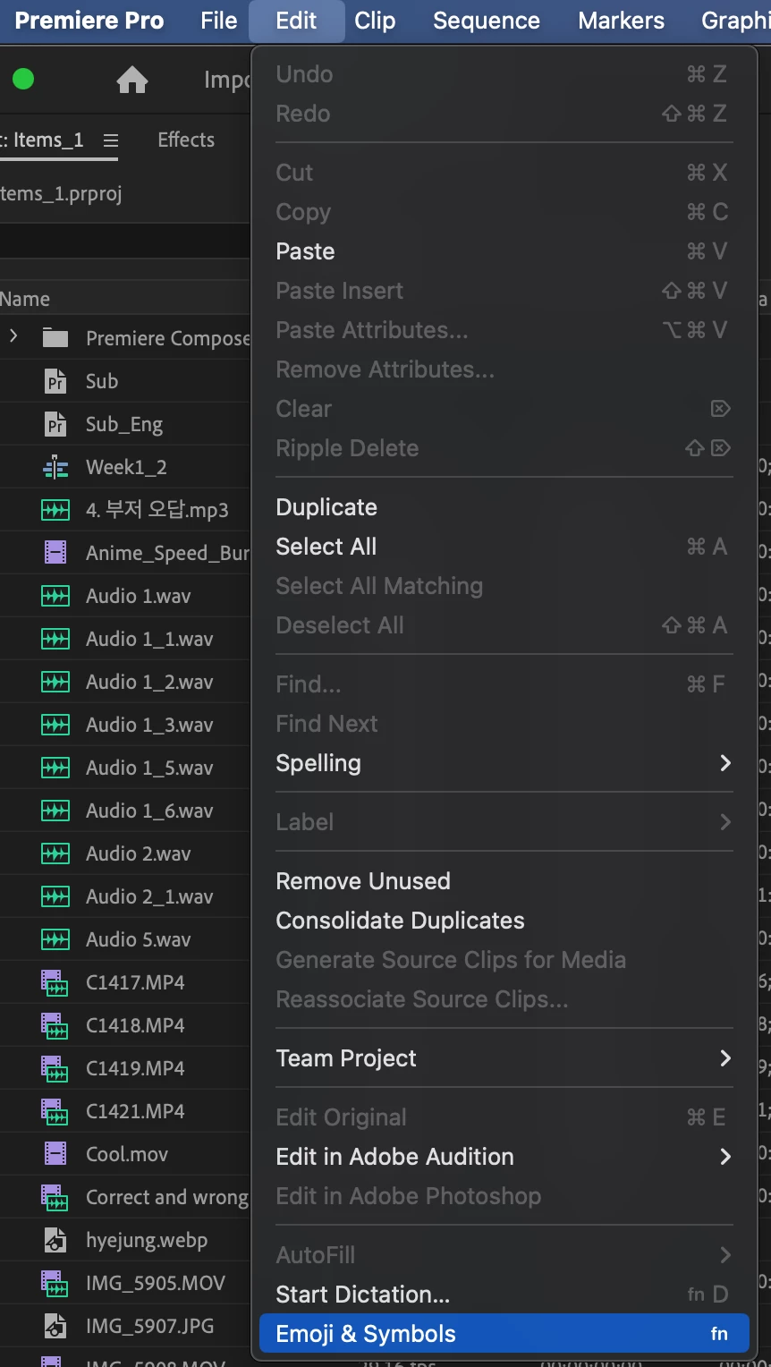The width and height of the screenshot is (771, 1367).
Task: Click the Anime_Speed_Bur clip icon
Action: (55, 553)
